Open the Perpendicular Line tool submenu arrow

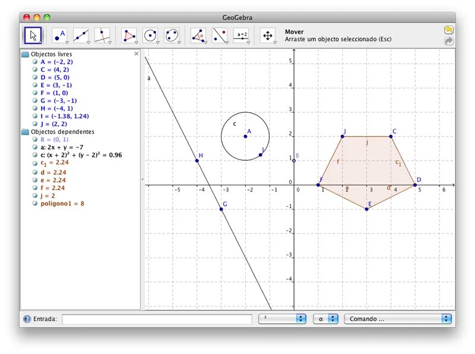point(110,43)
